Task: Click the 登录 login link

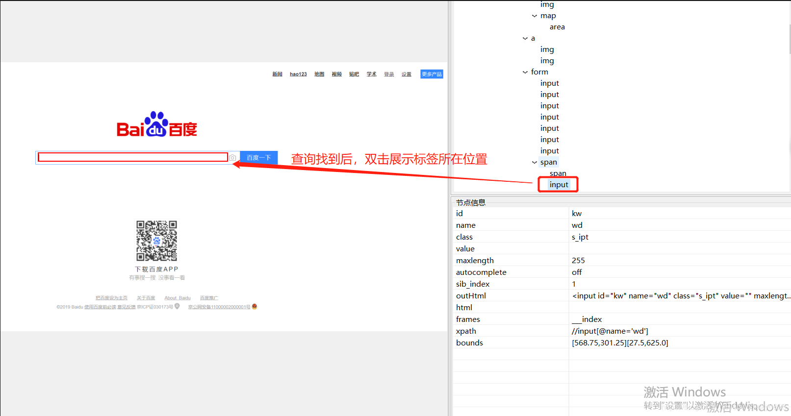Action: click(x=389, y=74)
